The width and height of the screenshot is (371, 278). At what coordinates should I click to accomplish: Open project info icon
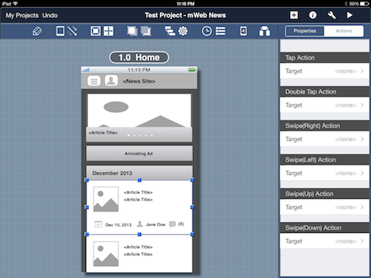(x=312, y=15)
